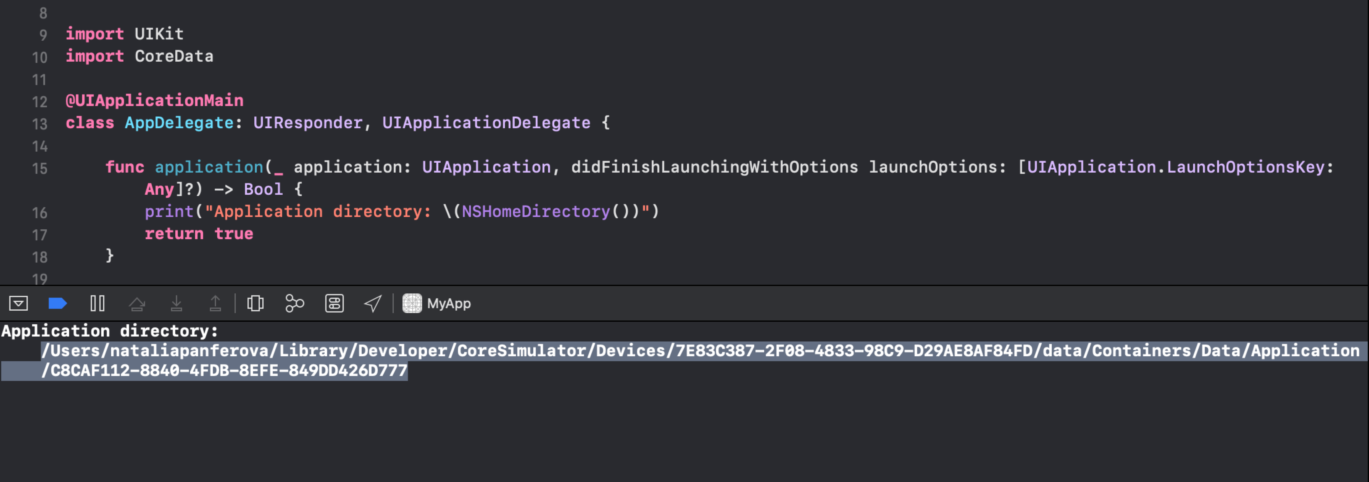Open the Simulate Location menu
The height and width of the screenshot is (482, 1369).
(x=372, y=303)
